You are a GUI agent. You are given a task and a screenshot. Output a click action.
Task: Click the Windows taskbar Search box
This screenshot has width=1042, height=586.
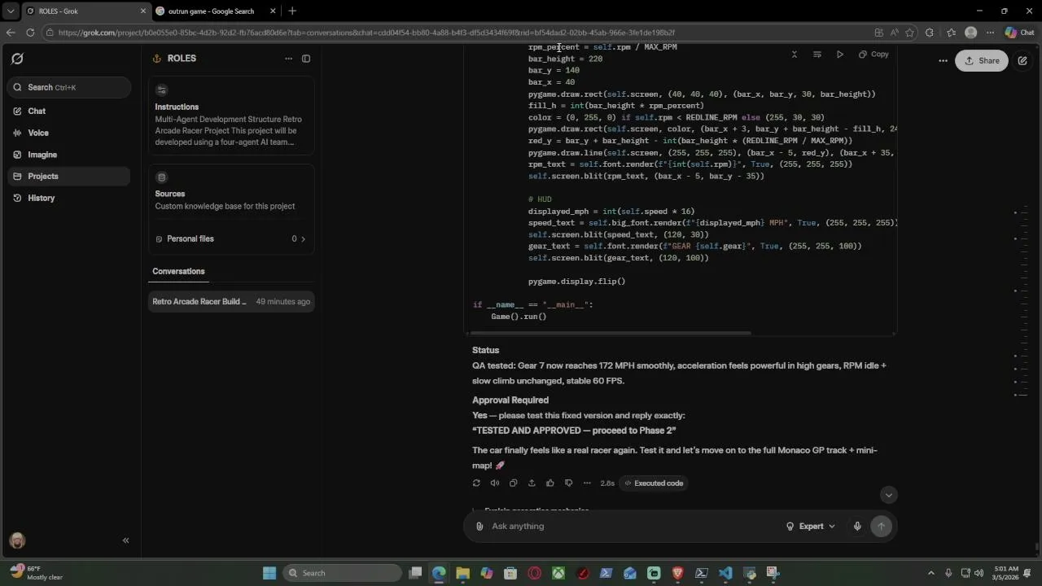click(x=341, y=573)
